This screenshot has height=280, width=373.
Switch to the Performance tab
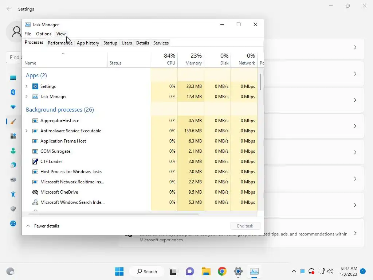point(60,43)
